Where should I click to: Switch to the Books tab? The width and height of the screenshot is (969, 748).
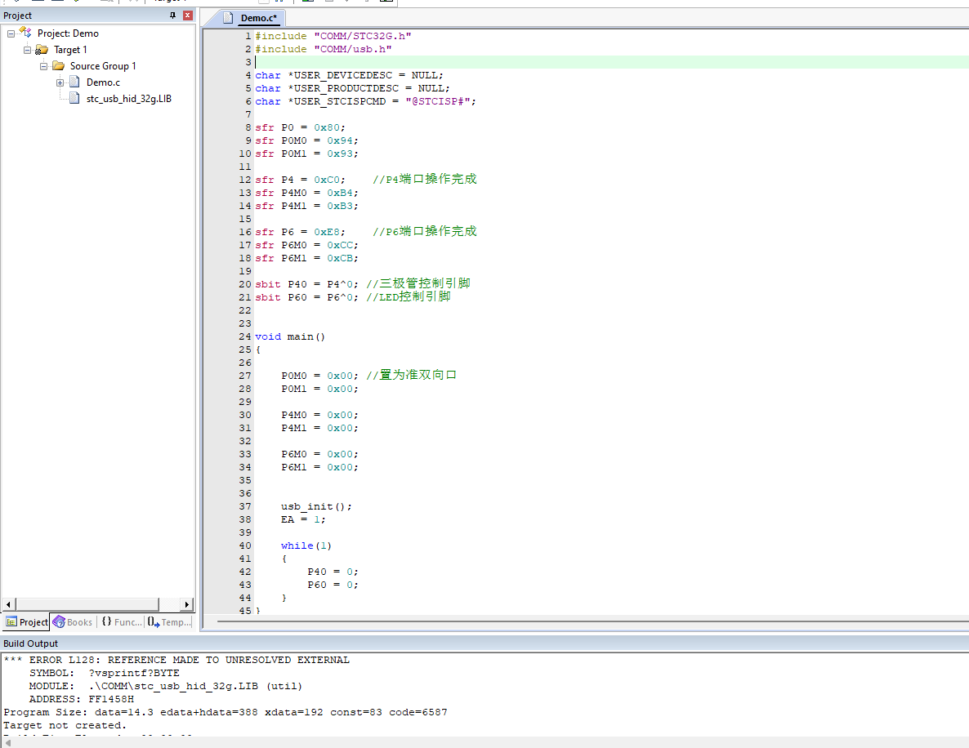click(73, 622)
